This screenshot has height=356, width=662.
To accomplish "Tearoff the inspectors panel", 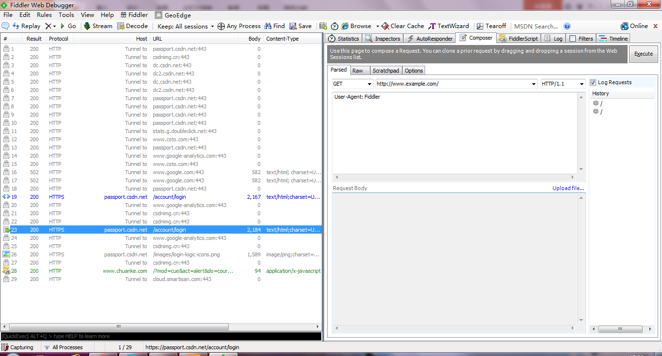I will click(491, 26).
